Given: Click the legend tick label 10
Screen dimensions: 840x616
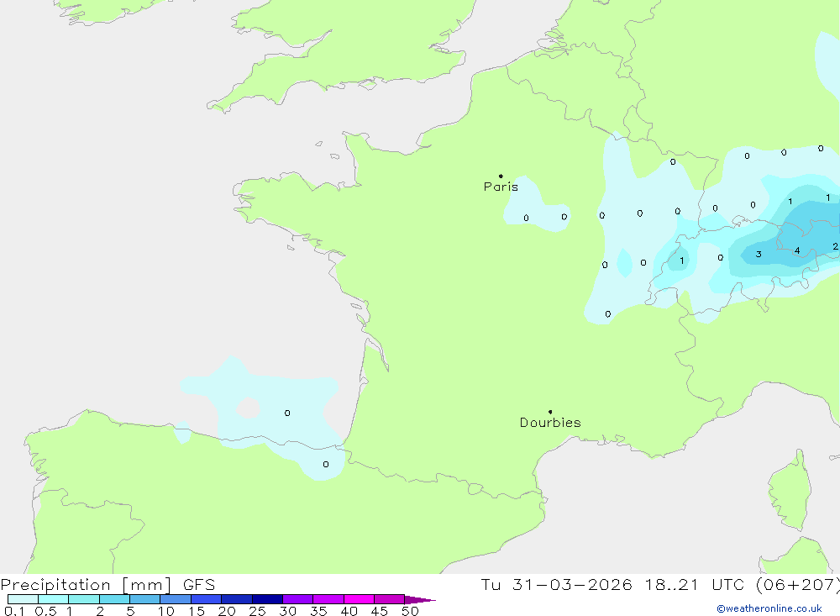Looking at the screenshot, I should click(x=166, y=611).
